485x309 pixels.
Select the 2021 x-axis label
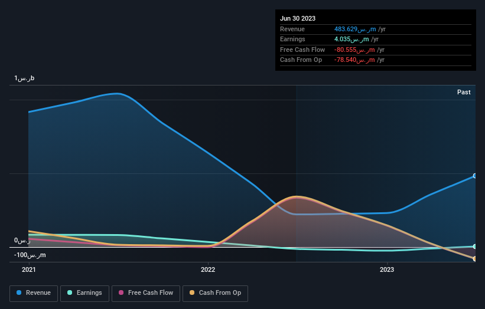tap(29, 270)
